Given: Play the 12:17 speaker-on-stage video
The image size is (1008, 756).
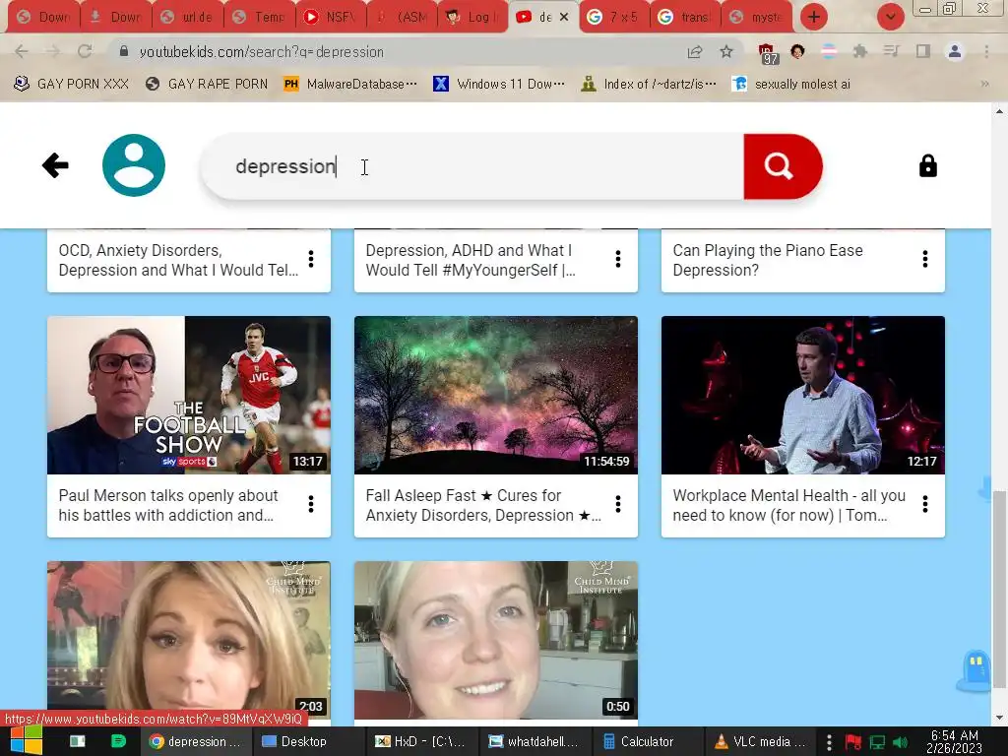Looking at the screenshot, I should coord(803,395).
